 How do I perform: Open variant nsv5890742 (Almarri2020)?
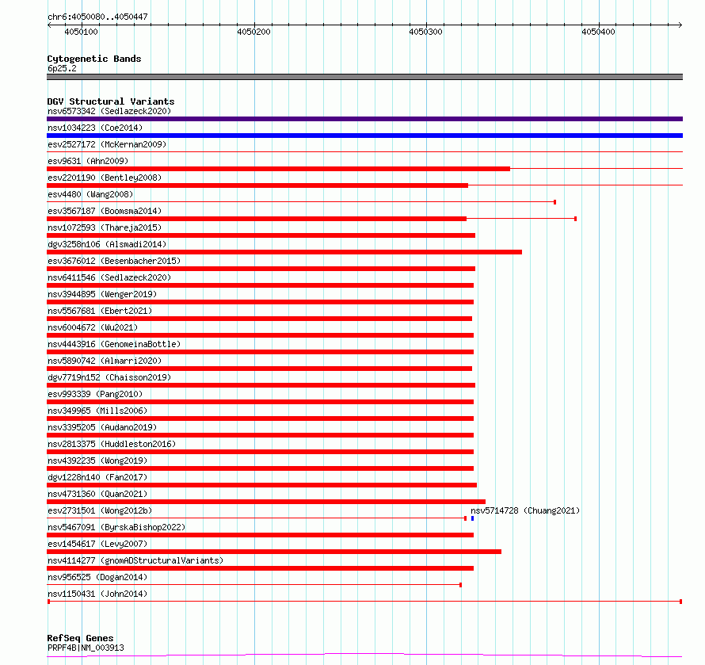pos(105,361)
